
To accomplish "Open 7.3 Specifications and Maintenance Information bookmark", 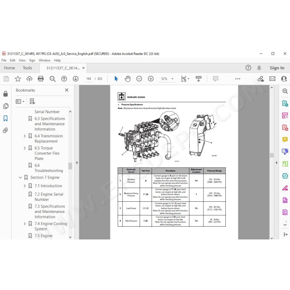I will tap(50, 212).
